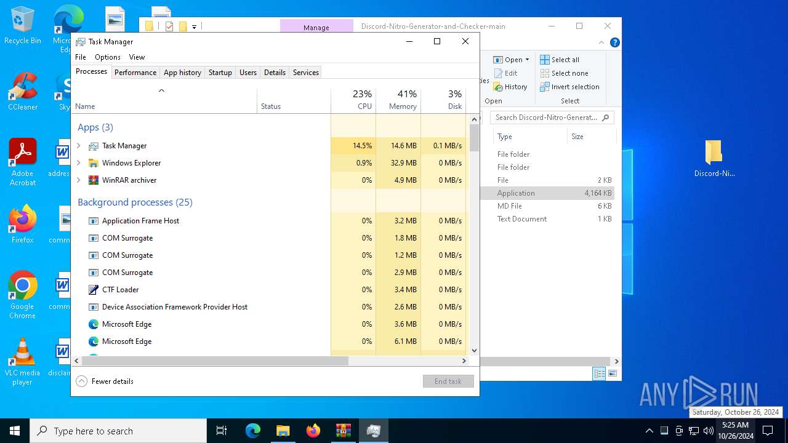Screen dimensions: 788x443
Task: Switch to the Details tab
Action: (275, 73)
